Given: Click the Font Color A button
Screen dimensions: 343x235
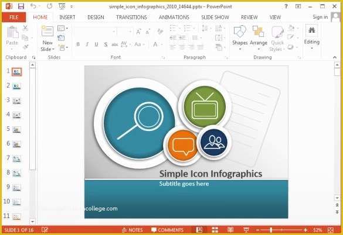Looking at the screenshot, I should pos(155,44).
